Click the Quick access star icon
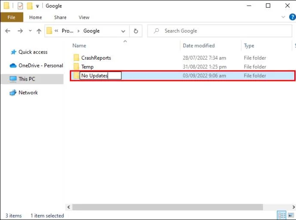296x220 pixels. pos(13,52)
